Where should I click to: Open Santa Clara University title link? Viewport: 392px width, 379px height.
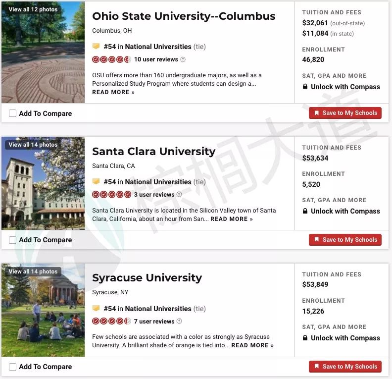(x=154, y=151)
